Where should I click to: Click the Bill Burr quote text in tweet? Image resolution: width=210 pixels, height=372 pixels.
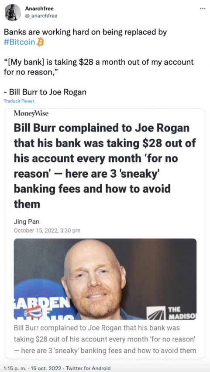pos(99,67)
